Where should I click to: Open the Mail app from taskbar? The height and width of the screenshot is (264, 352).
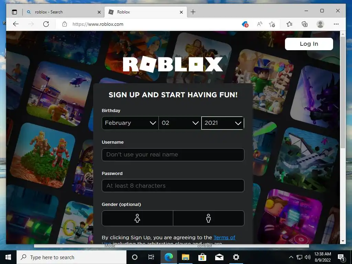click(x=219, y=257)
